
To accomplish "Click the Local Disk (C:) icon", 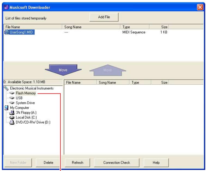I will coord(12,117).
